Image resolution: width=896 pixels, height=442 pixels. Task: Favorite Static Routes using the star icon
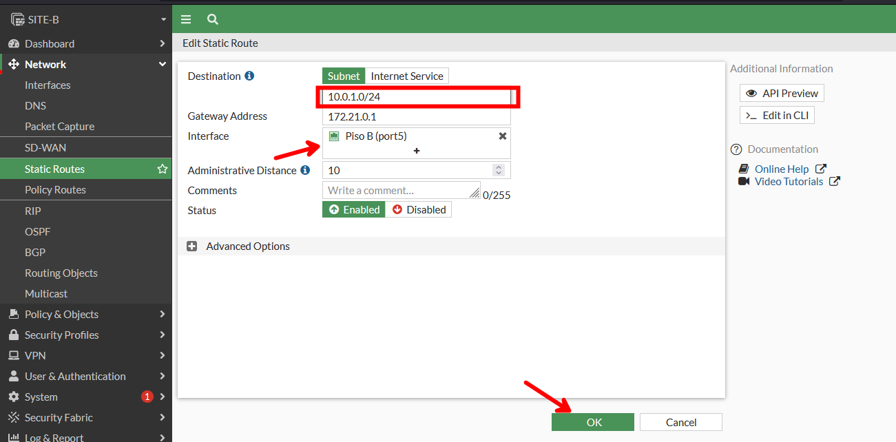(x=163, y=169)
